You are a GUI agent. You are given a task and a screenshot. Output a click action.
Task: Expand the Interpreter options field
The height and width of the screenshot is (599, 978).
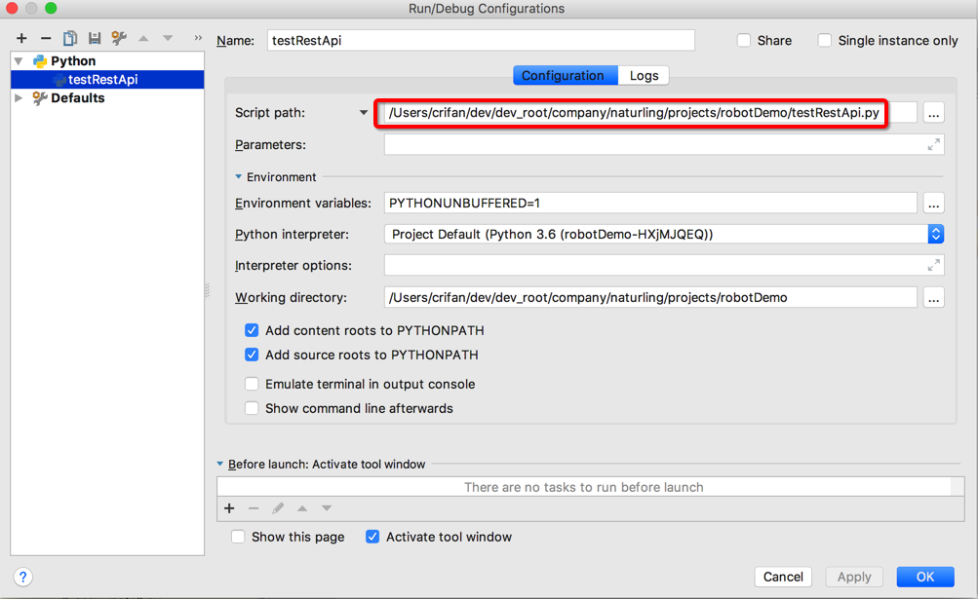pos(934,266)
